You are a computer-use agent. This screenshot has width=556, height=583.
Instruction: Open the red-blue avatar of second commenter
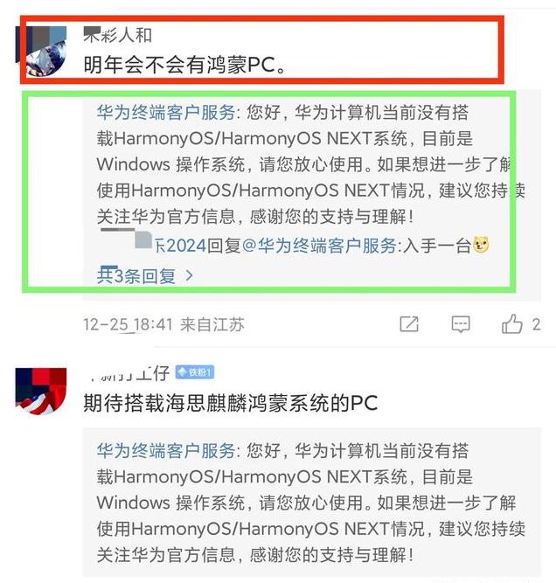(x=41, y=392)
